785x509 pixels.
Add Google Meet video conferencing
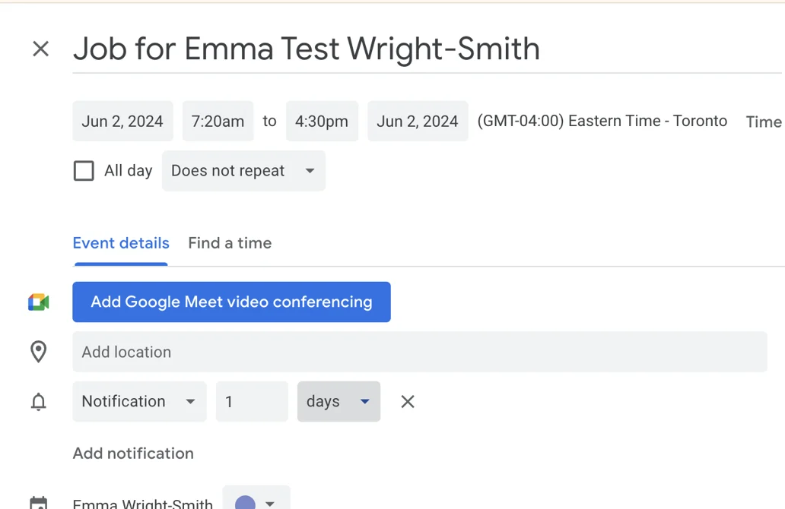click(231, 302)
